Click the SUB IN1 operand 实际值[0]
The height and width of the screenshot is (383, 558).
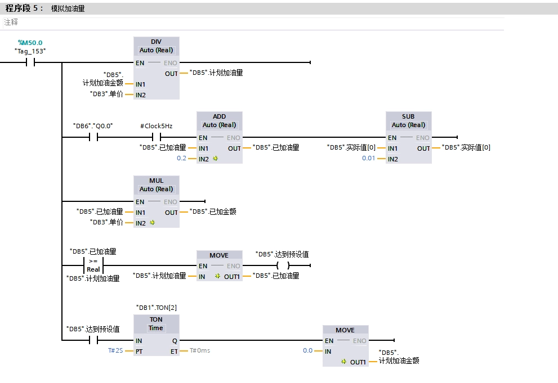[x=351, y=147]
